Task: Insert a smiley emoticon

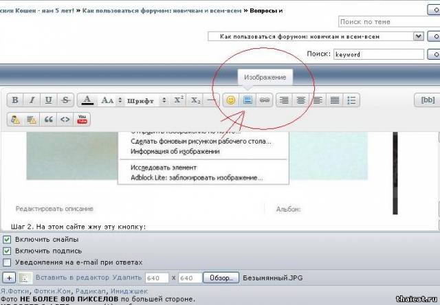Action: [x=231, y=100]
